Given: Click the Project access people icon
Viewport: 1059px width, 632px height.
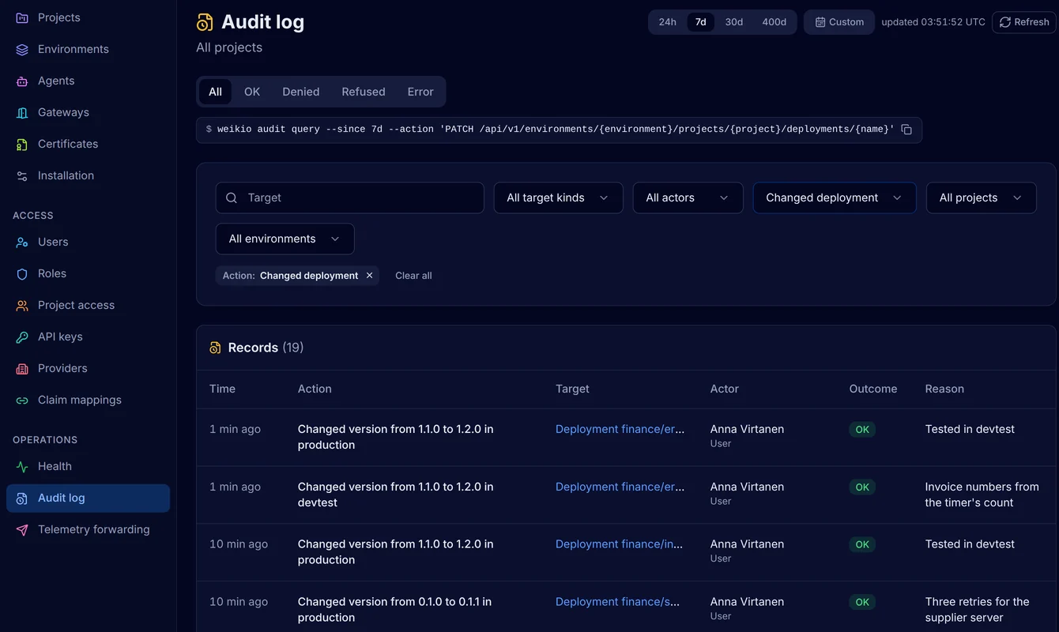Looking at the screenshot, I should coord(22,305).
